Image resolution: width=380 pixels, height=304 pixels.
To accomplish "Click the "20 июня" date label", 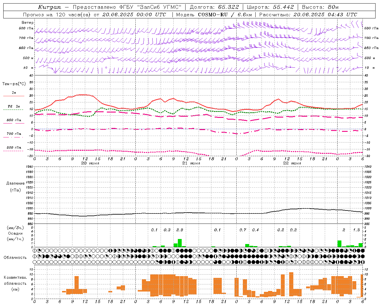I will coord(90,163).
